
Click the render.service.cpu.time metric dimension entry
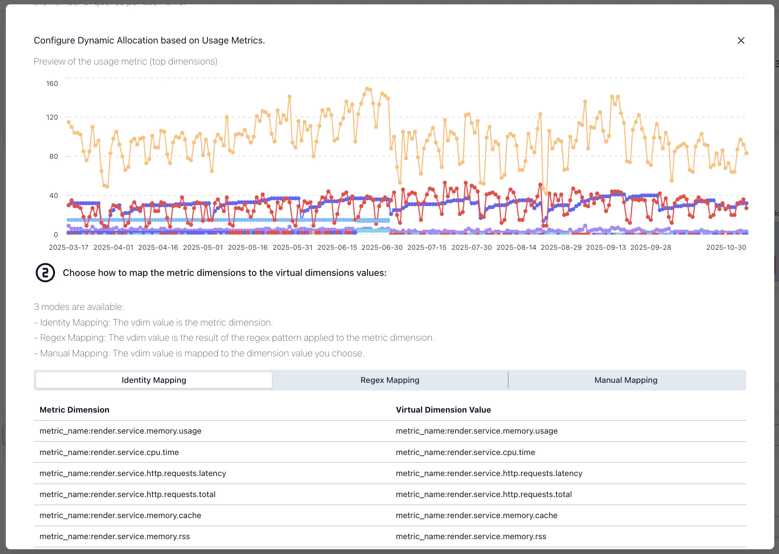pos(109,452)
